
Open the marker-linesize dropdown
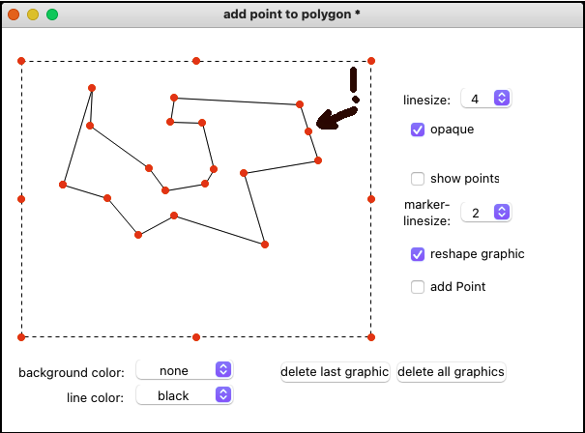tap(485, 213)
